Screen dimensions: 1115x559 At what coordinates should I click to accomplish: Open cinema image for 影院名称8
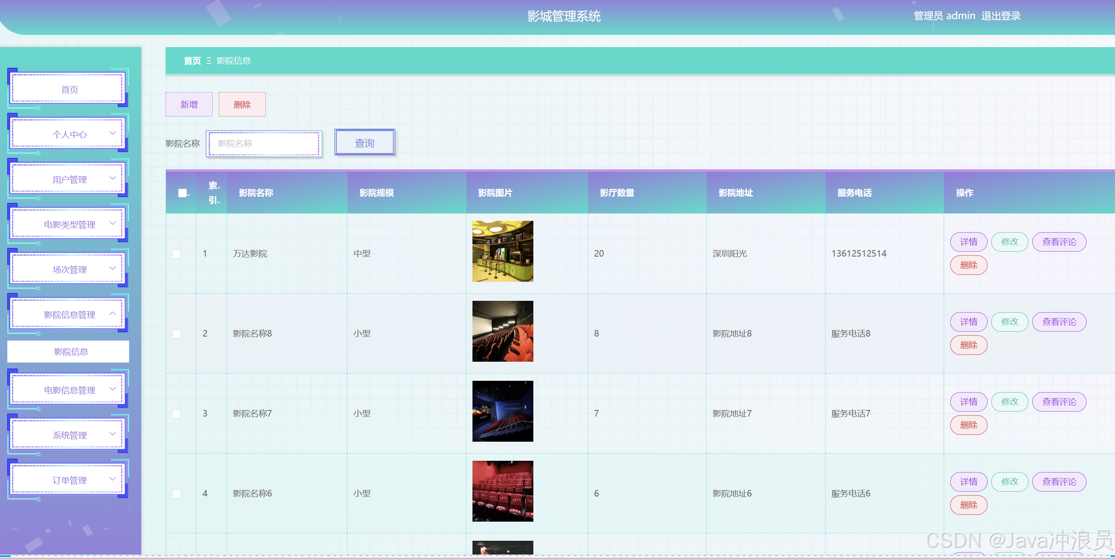coord(502,331)
